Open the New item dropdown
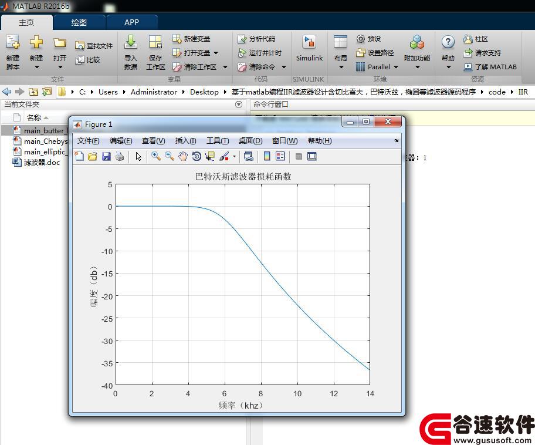Viewport: 535px width, 445px height. pos(36,67)
